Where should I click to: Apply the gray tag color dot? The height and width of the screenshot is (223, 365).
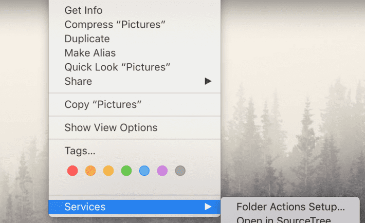[x=180, y=171]
